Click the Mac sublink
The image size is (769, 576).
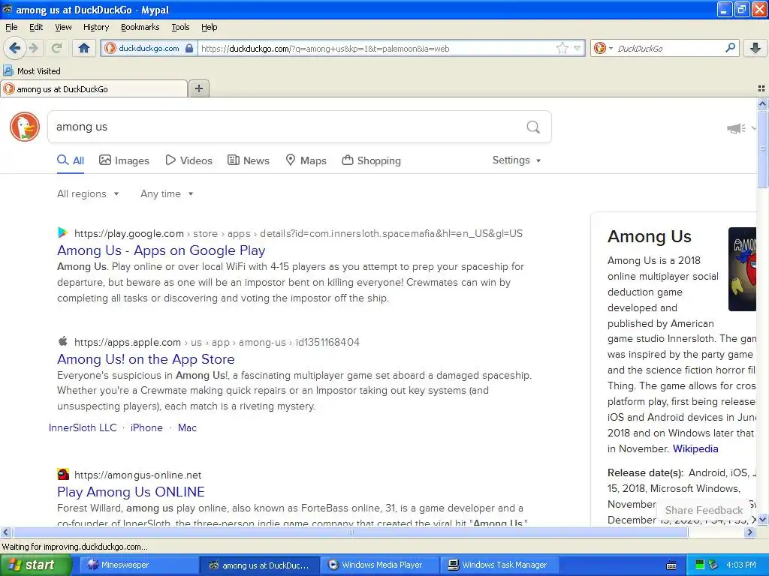(x=187, y=427)
